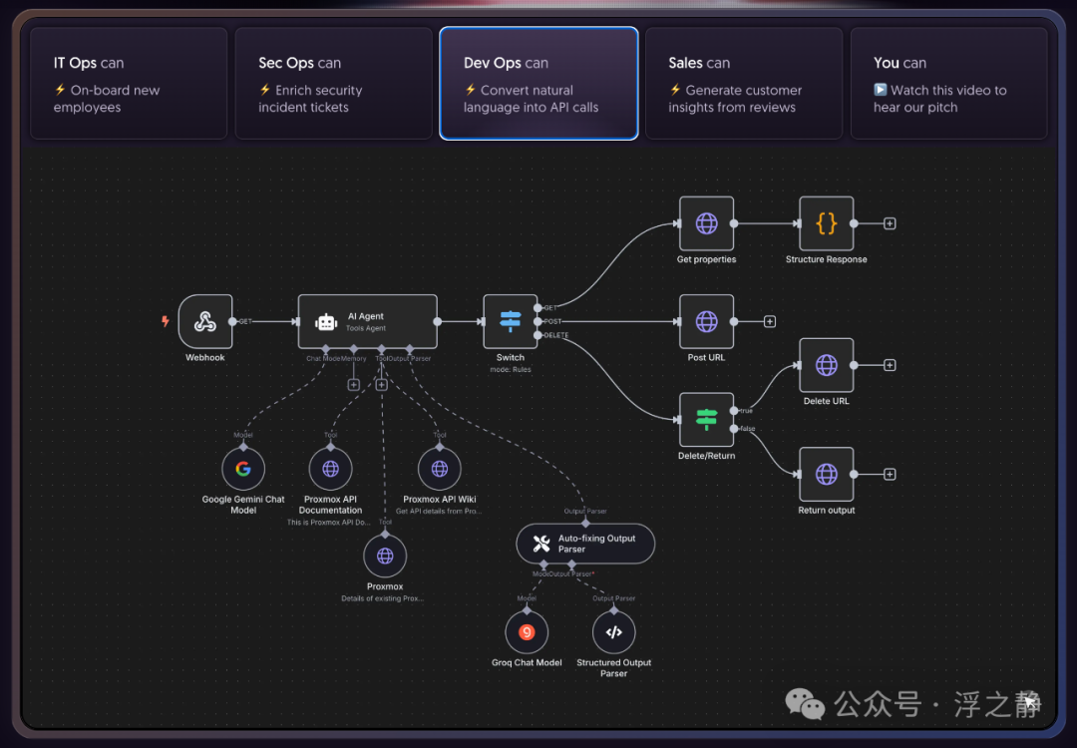Open the Return output node
Viewport: 1077px width, 748px height.
tap(827, 474)
